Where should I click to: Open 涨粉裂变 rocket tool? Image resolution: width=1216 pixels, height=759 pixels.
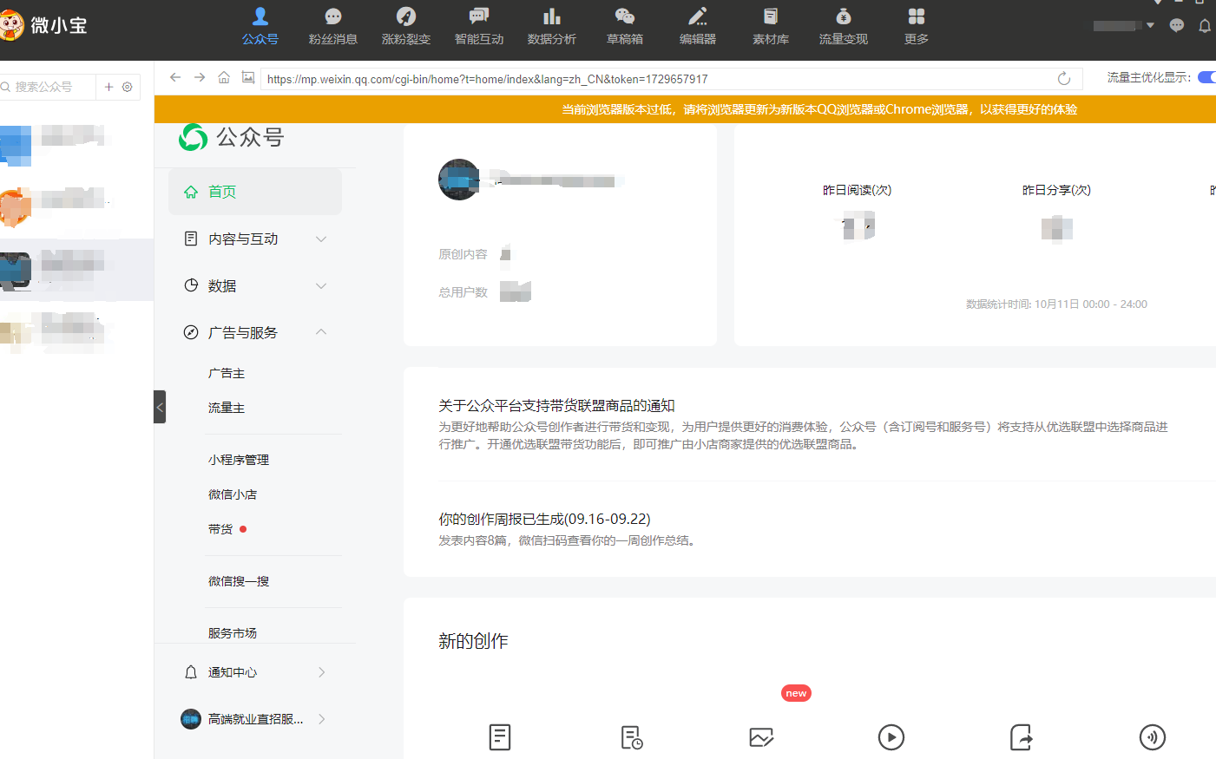(x=405, y=26)
